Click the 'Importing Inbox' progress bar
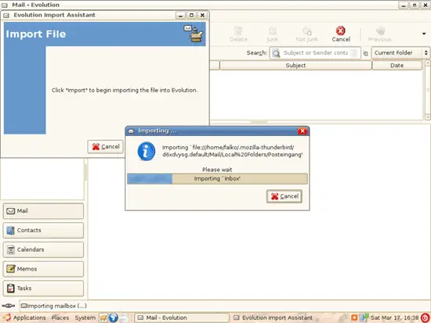431x323 pixels. (x=217, y=178)
